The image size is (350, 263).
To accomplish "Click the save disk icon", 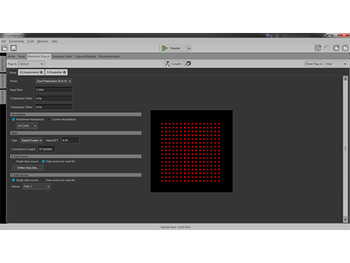I will click(13, 48).
